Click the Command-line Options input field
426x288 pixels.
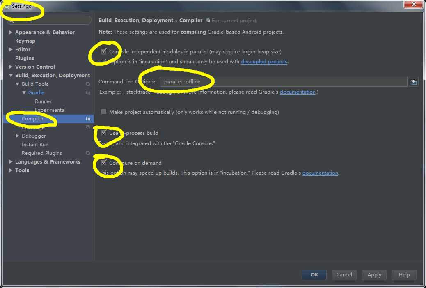point(283,82)
